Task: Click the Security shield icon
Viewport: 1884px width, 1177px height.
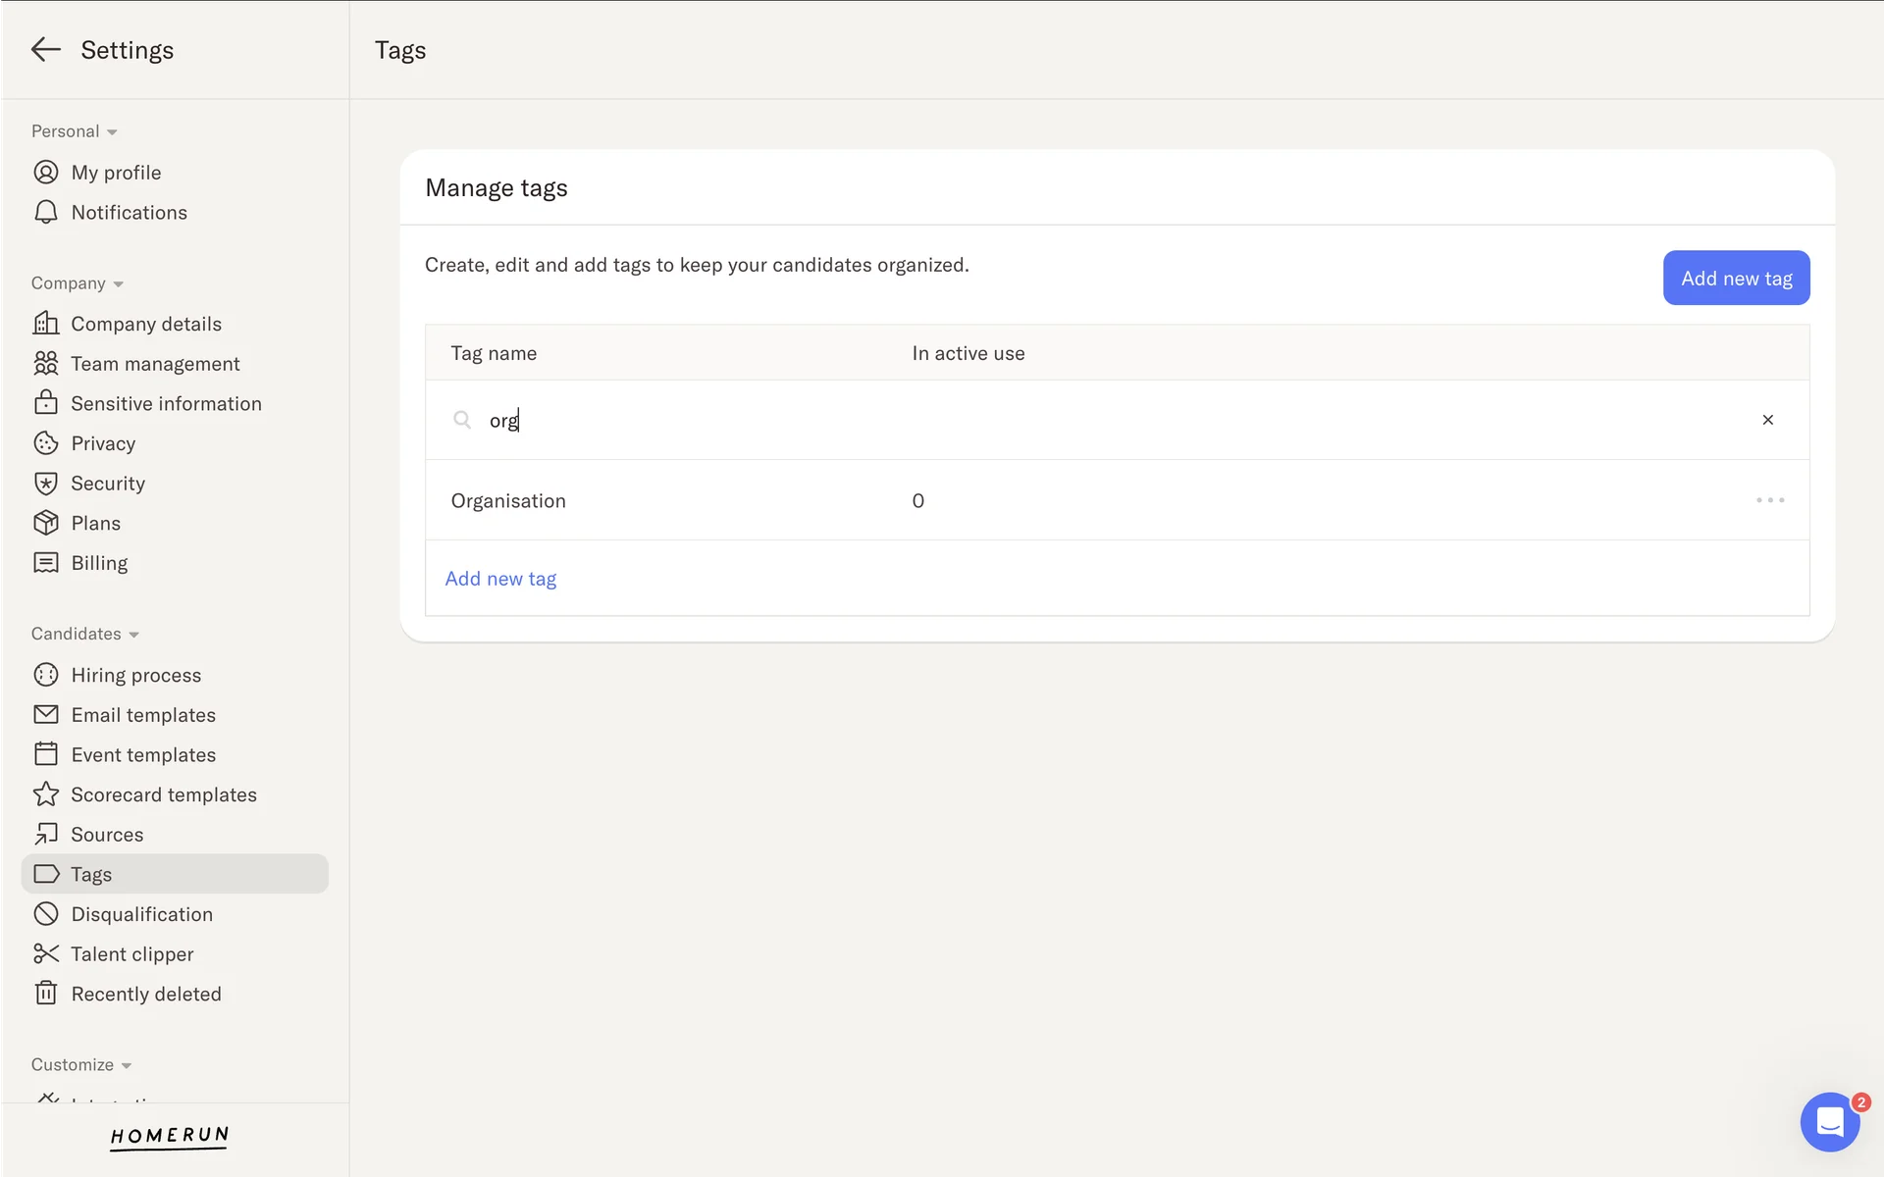Action: [45, 484]
